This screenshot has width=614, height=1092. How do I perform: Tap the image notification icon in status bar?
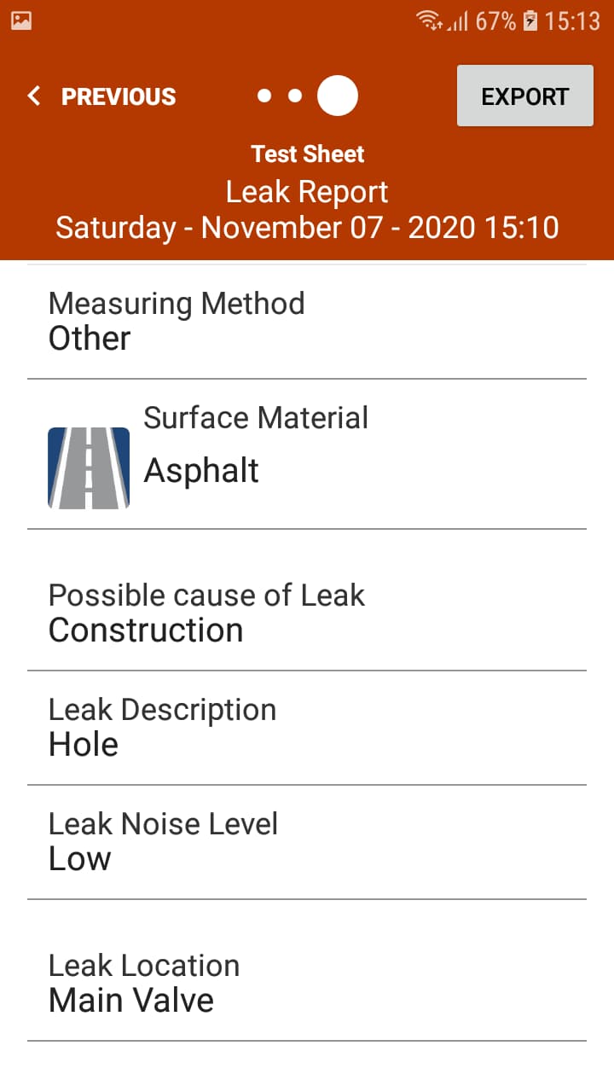[21, 20]
